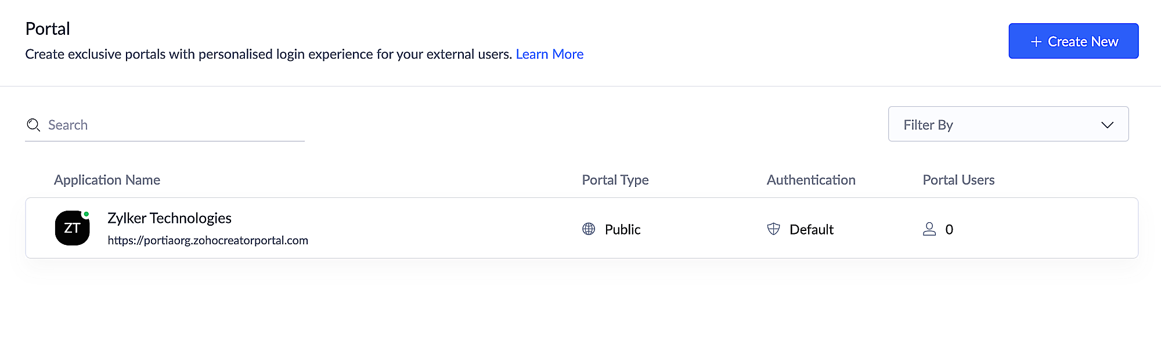Click the shield icon beside Default

click(773, 229)
